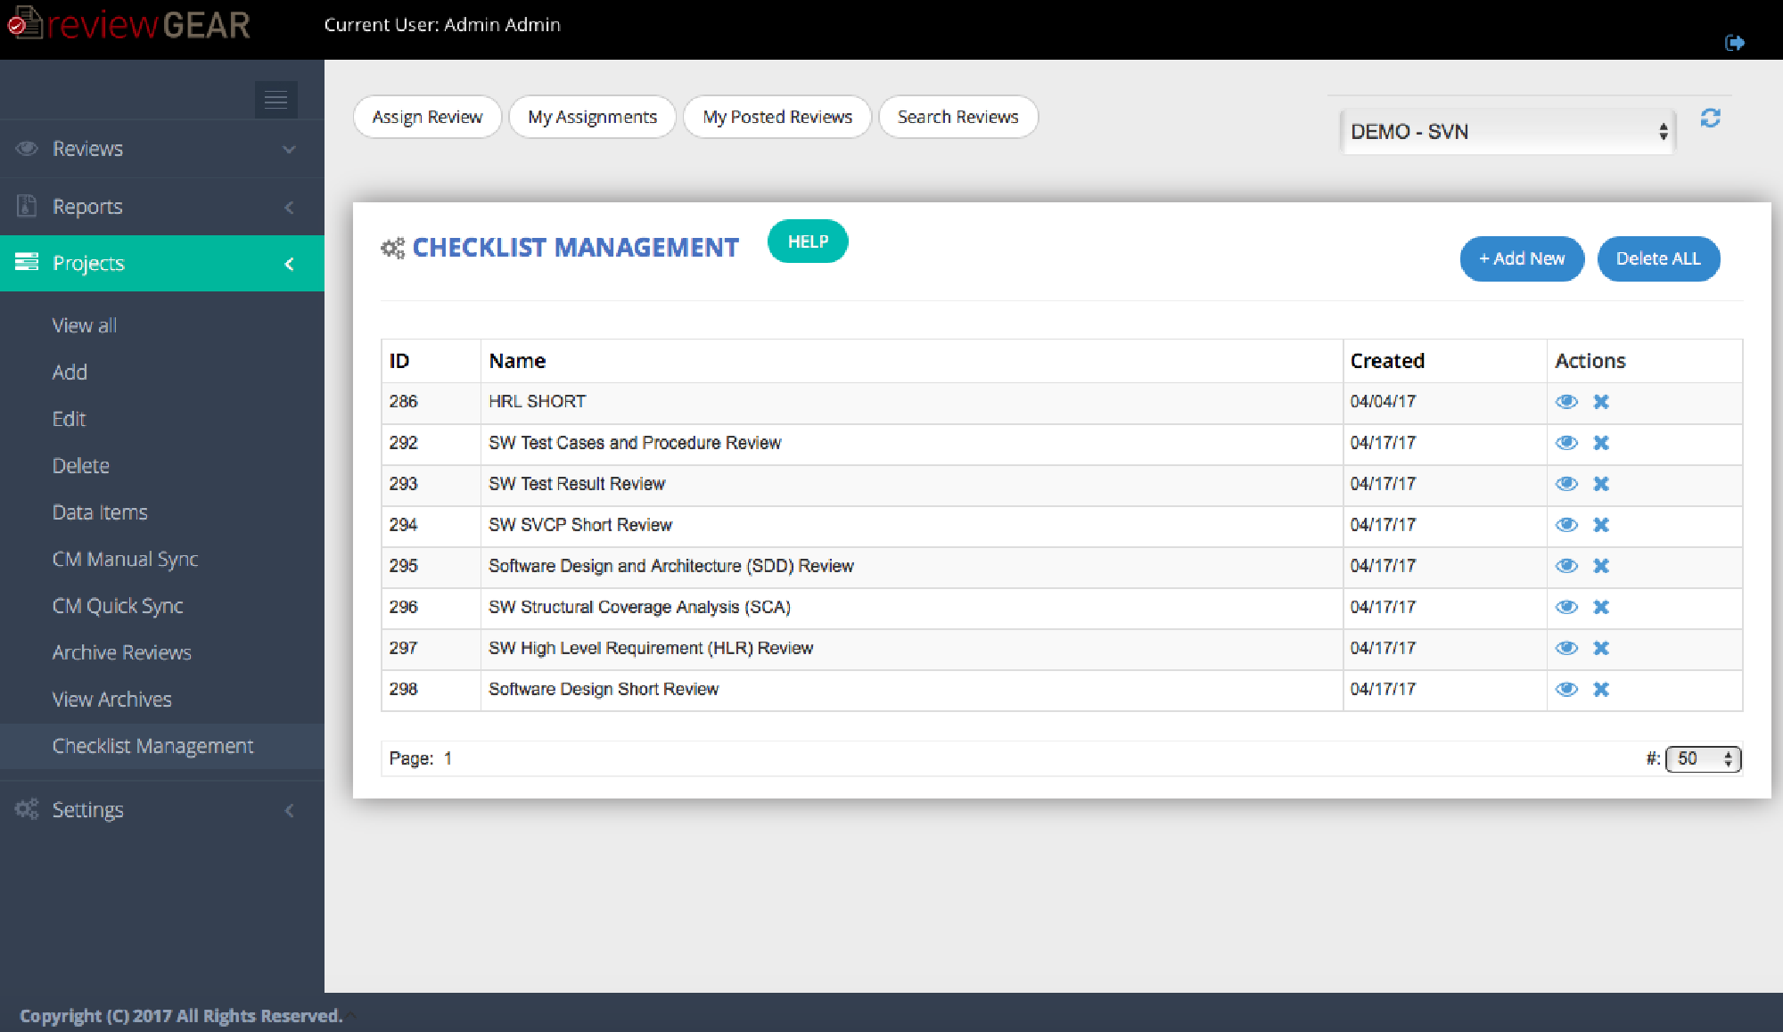Delete SW Test Cases and Procedure Review
Screen dimensions: 1783x1032
click(x=1601, y=443)
